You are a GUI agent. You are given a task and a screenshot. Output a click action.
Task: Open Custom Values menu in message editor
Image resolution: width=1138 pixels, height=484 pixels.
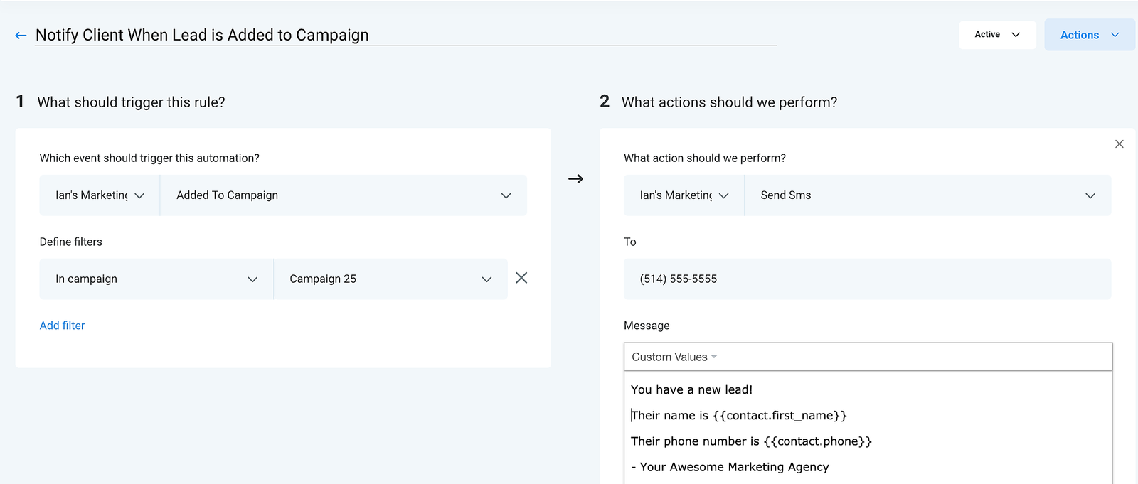click(x=674, y=357)
